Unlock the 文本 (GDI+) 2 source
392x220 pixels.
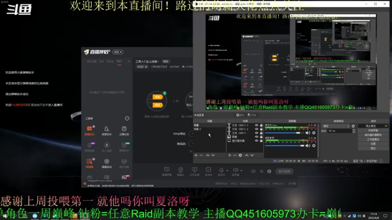[261, 129]
